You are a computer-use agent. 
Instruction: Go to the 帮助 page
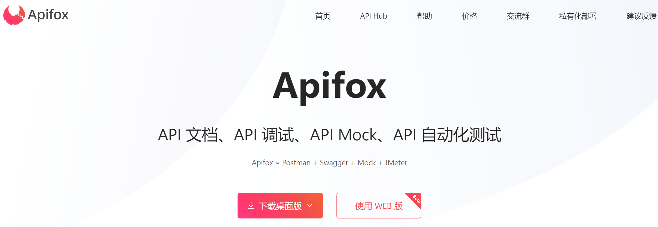(424, 16)
